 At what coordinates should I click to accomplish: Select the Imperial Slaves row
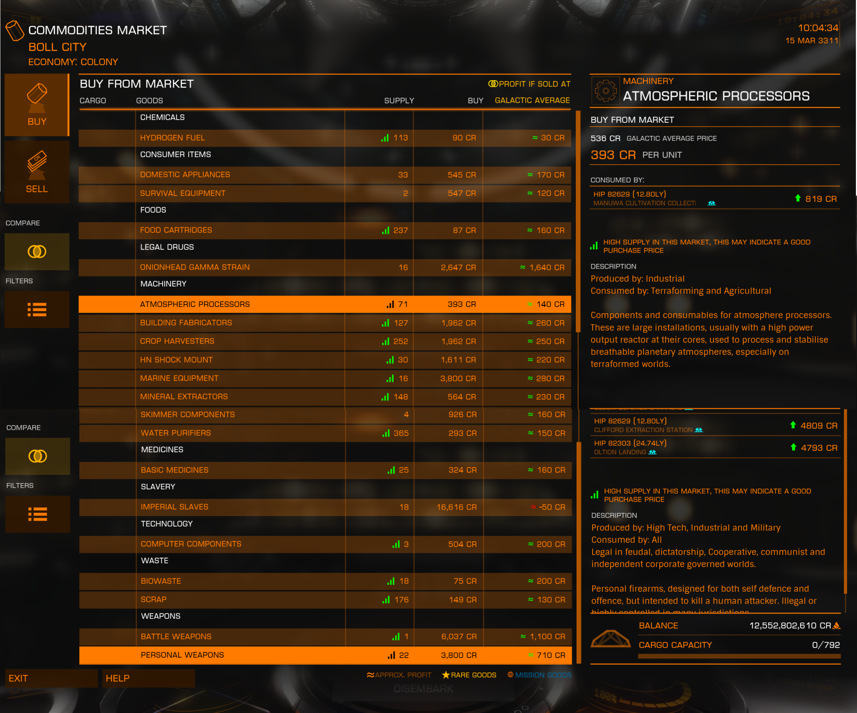click(x=326, y=507)
